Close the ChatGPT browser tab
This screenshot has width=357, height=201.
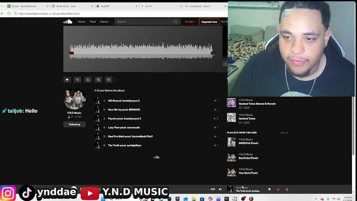click(136, 6)
